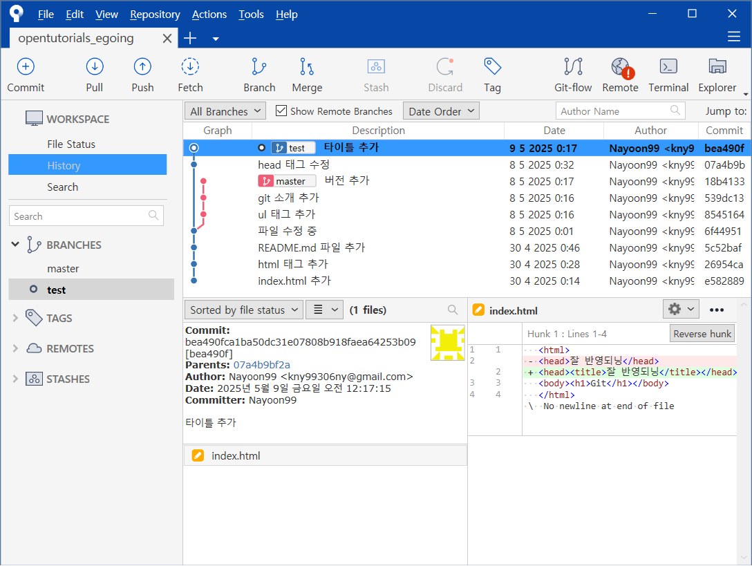Expand the REMOTES section
The height and width of the screenshot is (566, 752).
(15, 349)
